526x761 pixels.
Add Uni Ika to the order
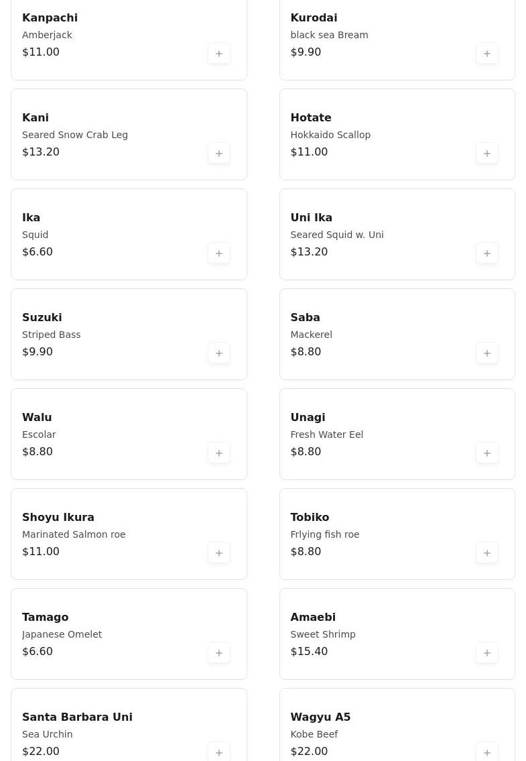click(487, 253)
